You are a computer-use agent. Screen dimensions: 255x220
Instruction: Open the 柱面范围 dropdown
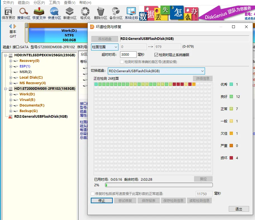(104, 47)
